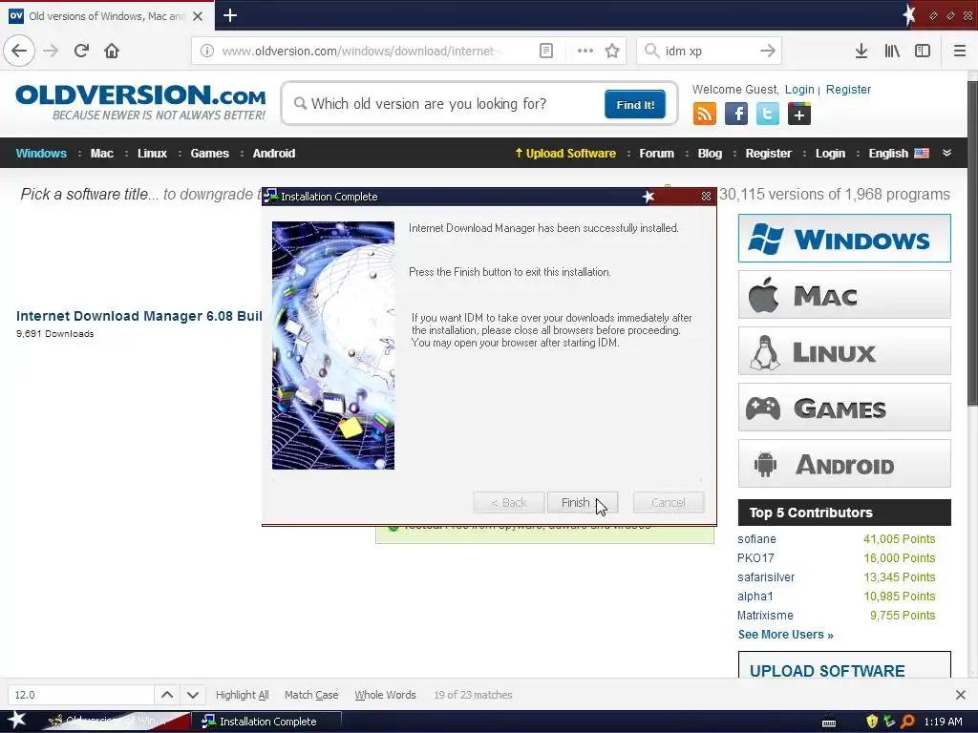Click the RSS feed icon
The height and width of the screenshot is (733, 978).
pyautogui.click(x=705, y=114)
